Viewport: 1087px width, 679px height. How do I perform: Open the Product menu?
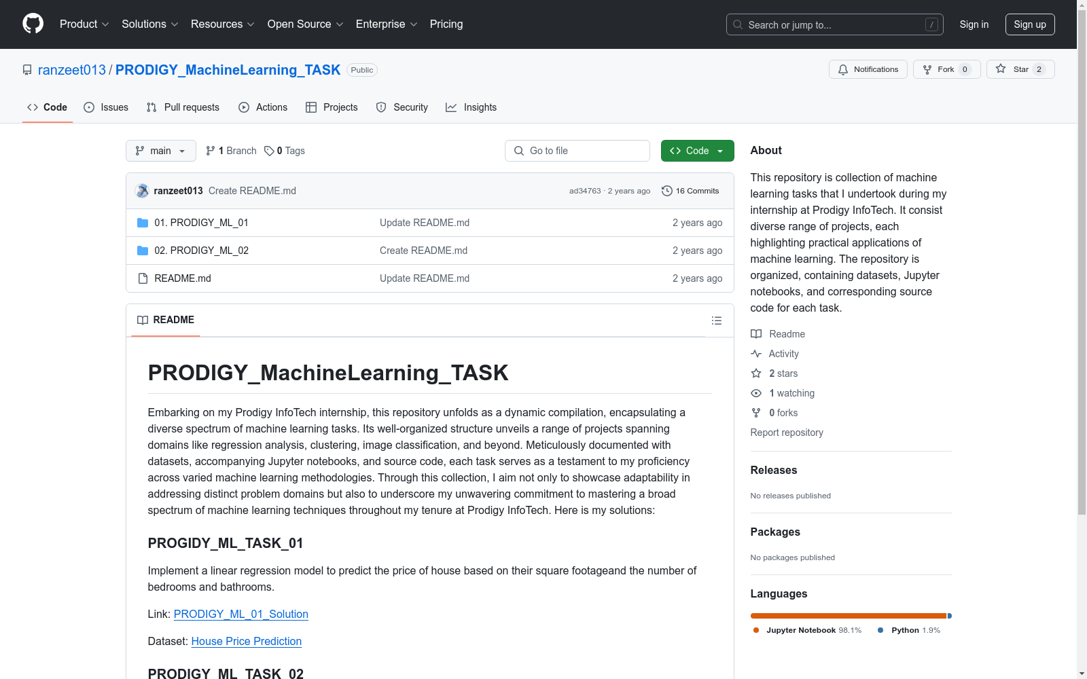(84, 24)
